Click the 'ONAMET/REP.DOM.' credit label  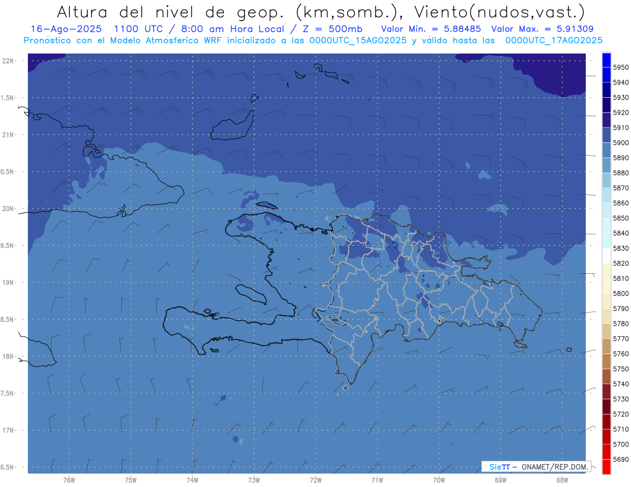tap(555, 467)
